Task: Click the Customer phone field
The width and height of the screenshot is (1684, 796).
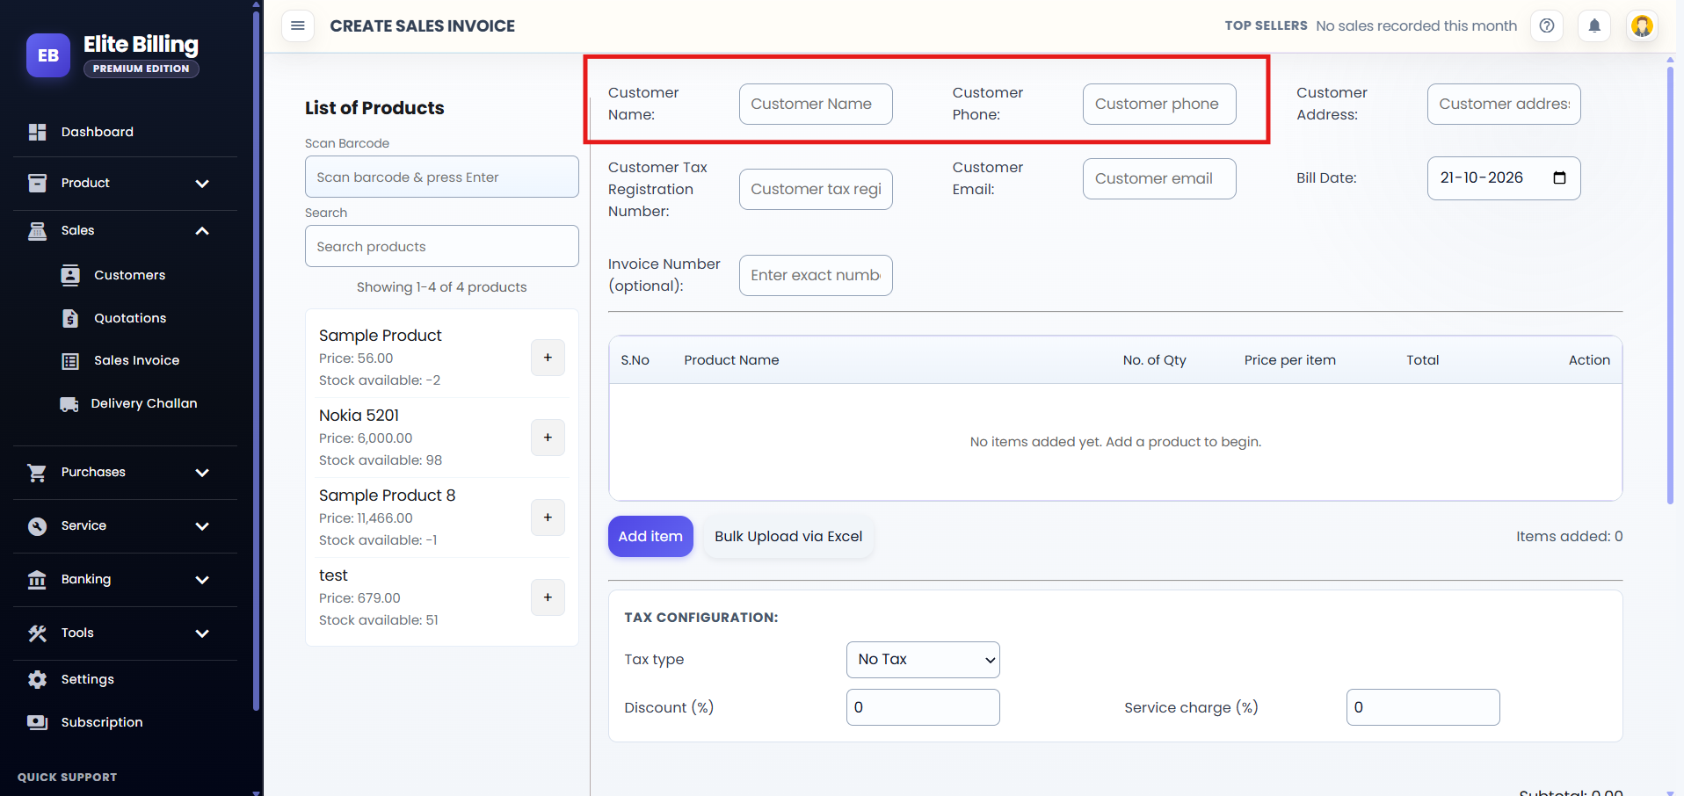Action: pos(1159,104)
